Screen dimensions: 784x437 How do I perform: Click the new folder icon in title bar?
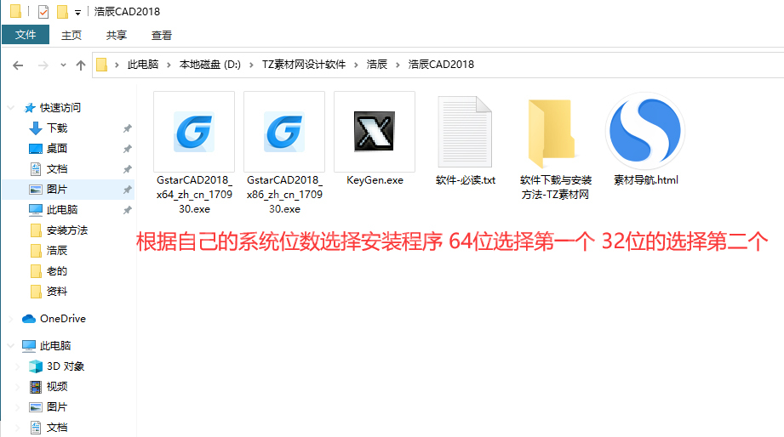click(x=62, y=12)
